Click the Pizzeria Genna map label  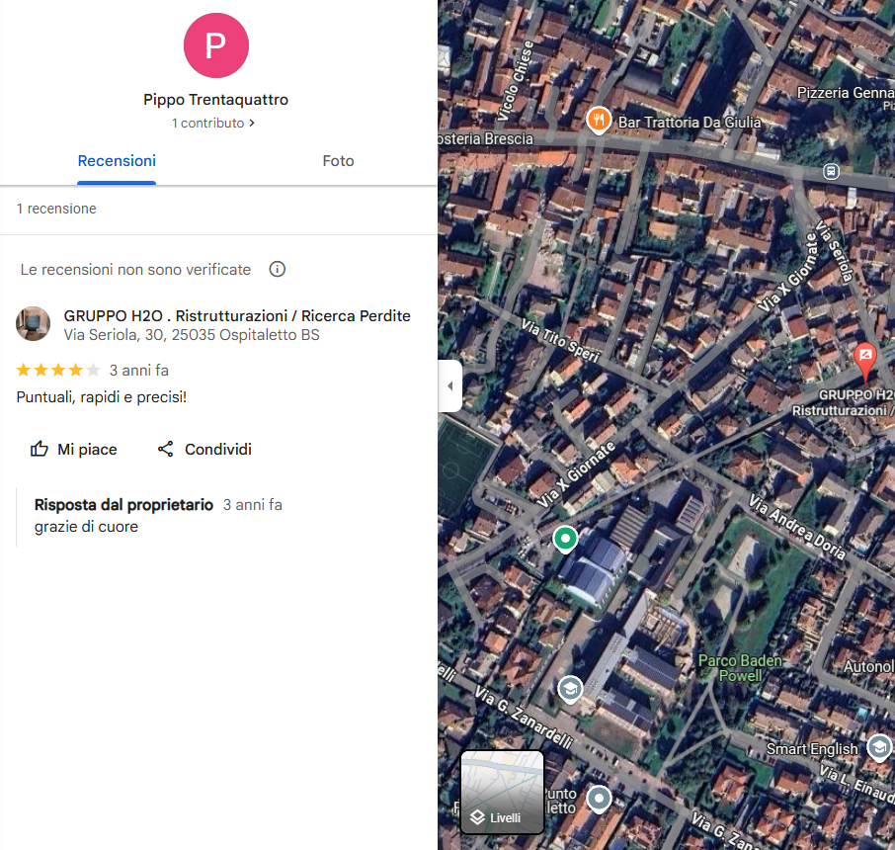(x=846, y=93)
